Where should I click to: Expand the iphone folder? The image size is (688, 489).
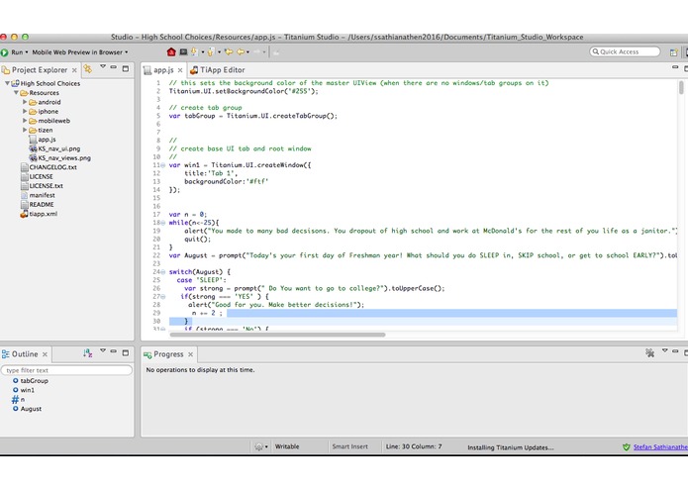pos(25,112)
